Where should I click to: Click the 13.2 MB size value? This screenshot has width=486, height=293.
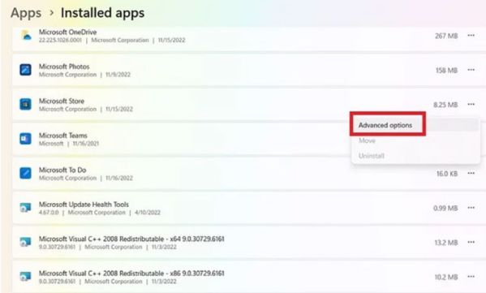pyautogui.click(x=446, y=243)
